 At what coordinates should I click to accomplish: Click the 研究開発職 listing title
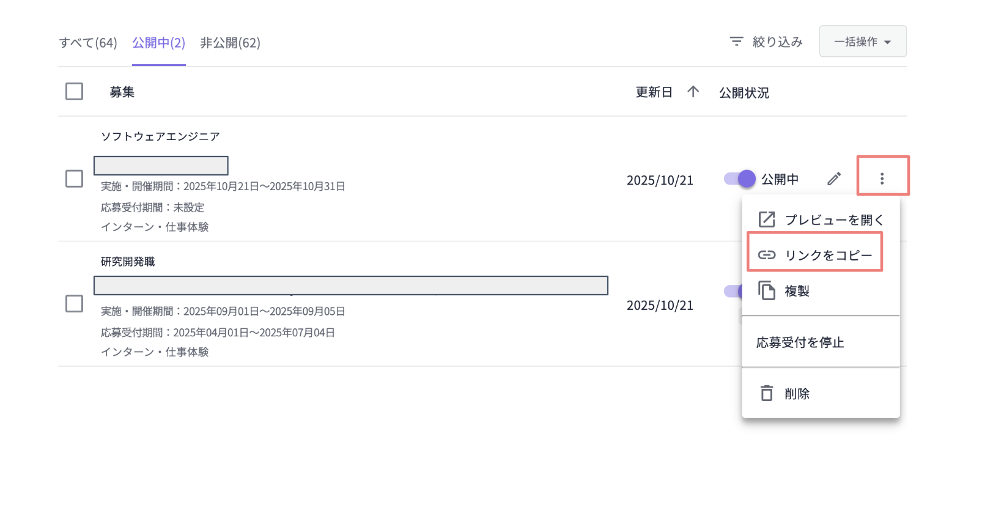point(128,262)
